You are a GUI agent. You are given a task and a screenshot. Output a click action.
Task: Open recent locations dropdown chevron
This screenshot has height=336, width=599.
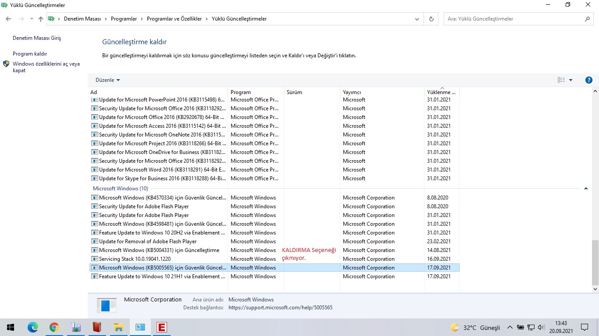click(32, 19)
